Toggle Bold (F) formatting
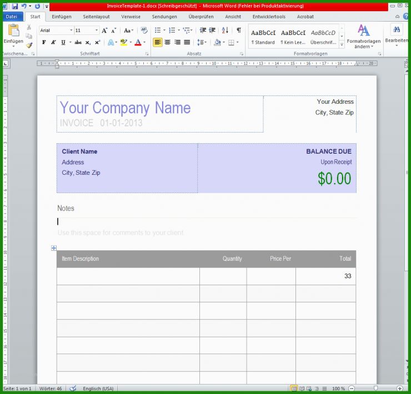The image size is (411, 394). pyautogui.click(x=44, y=42)
